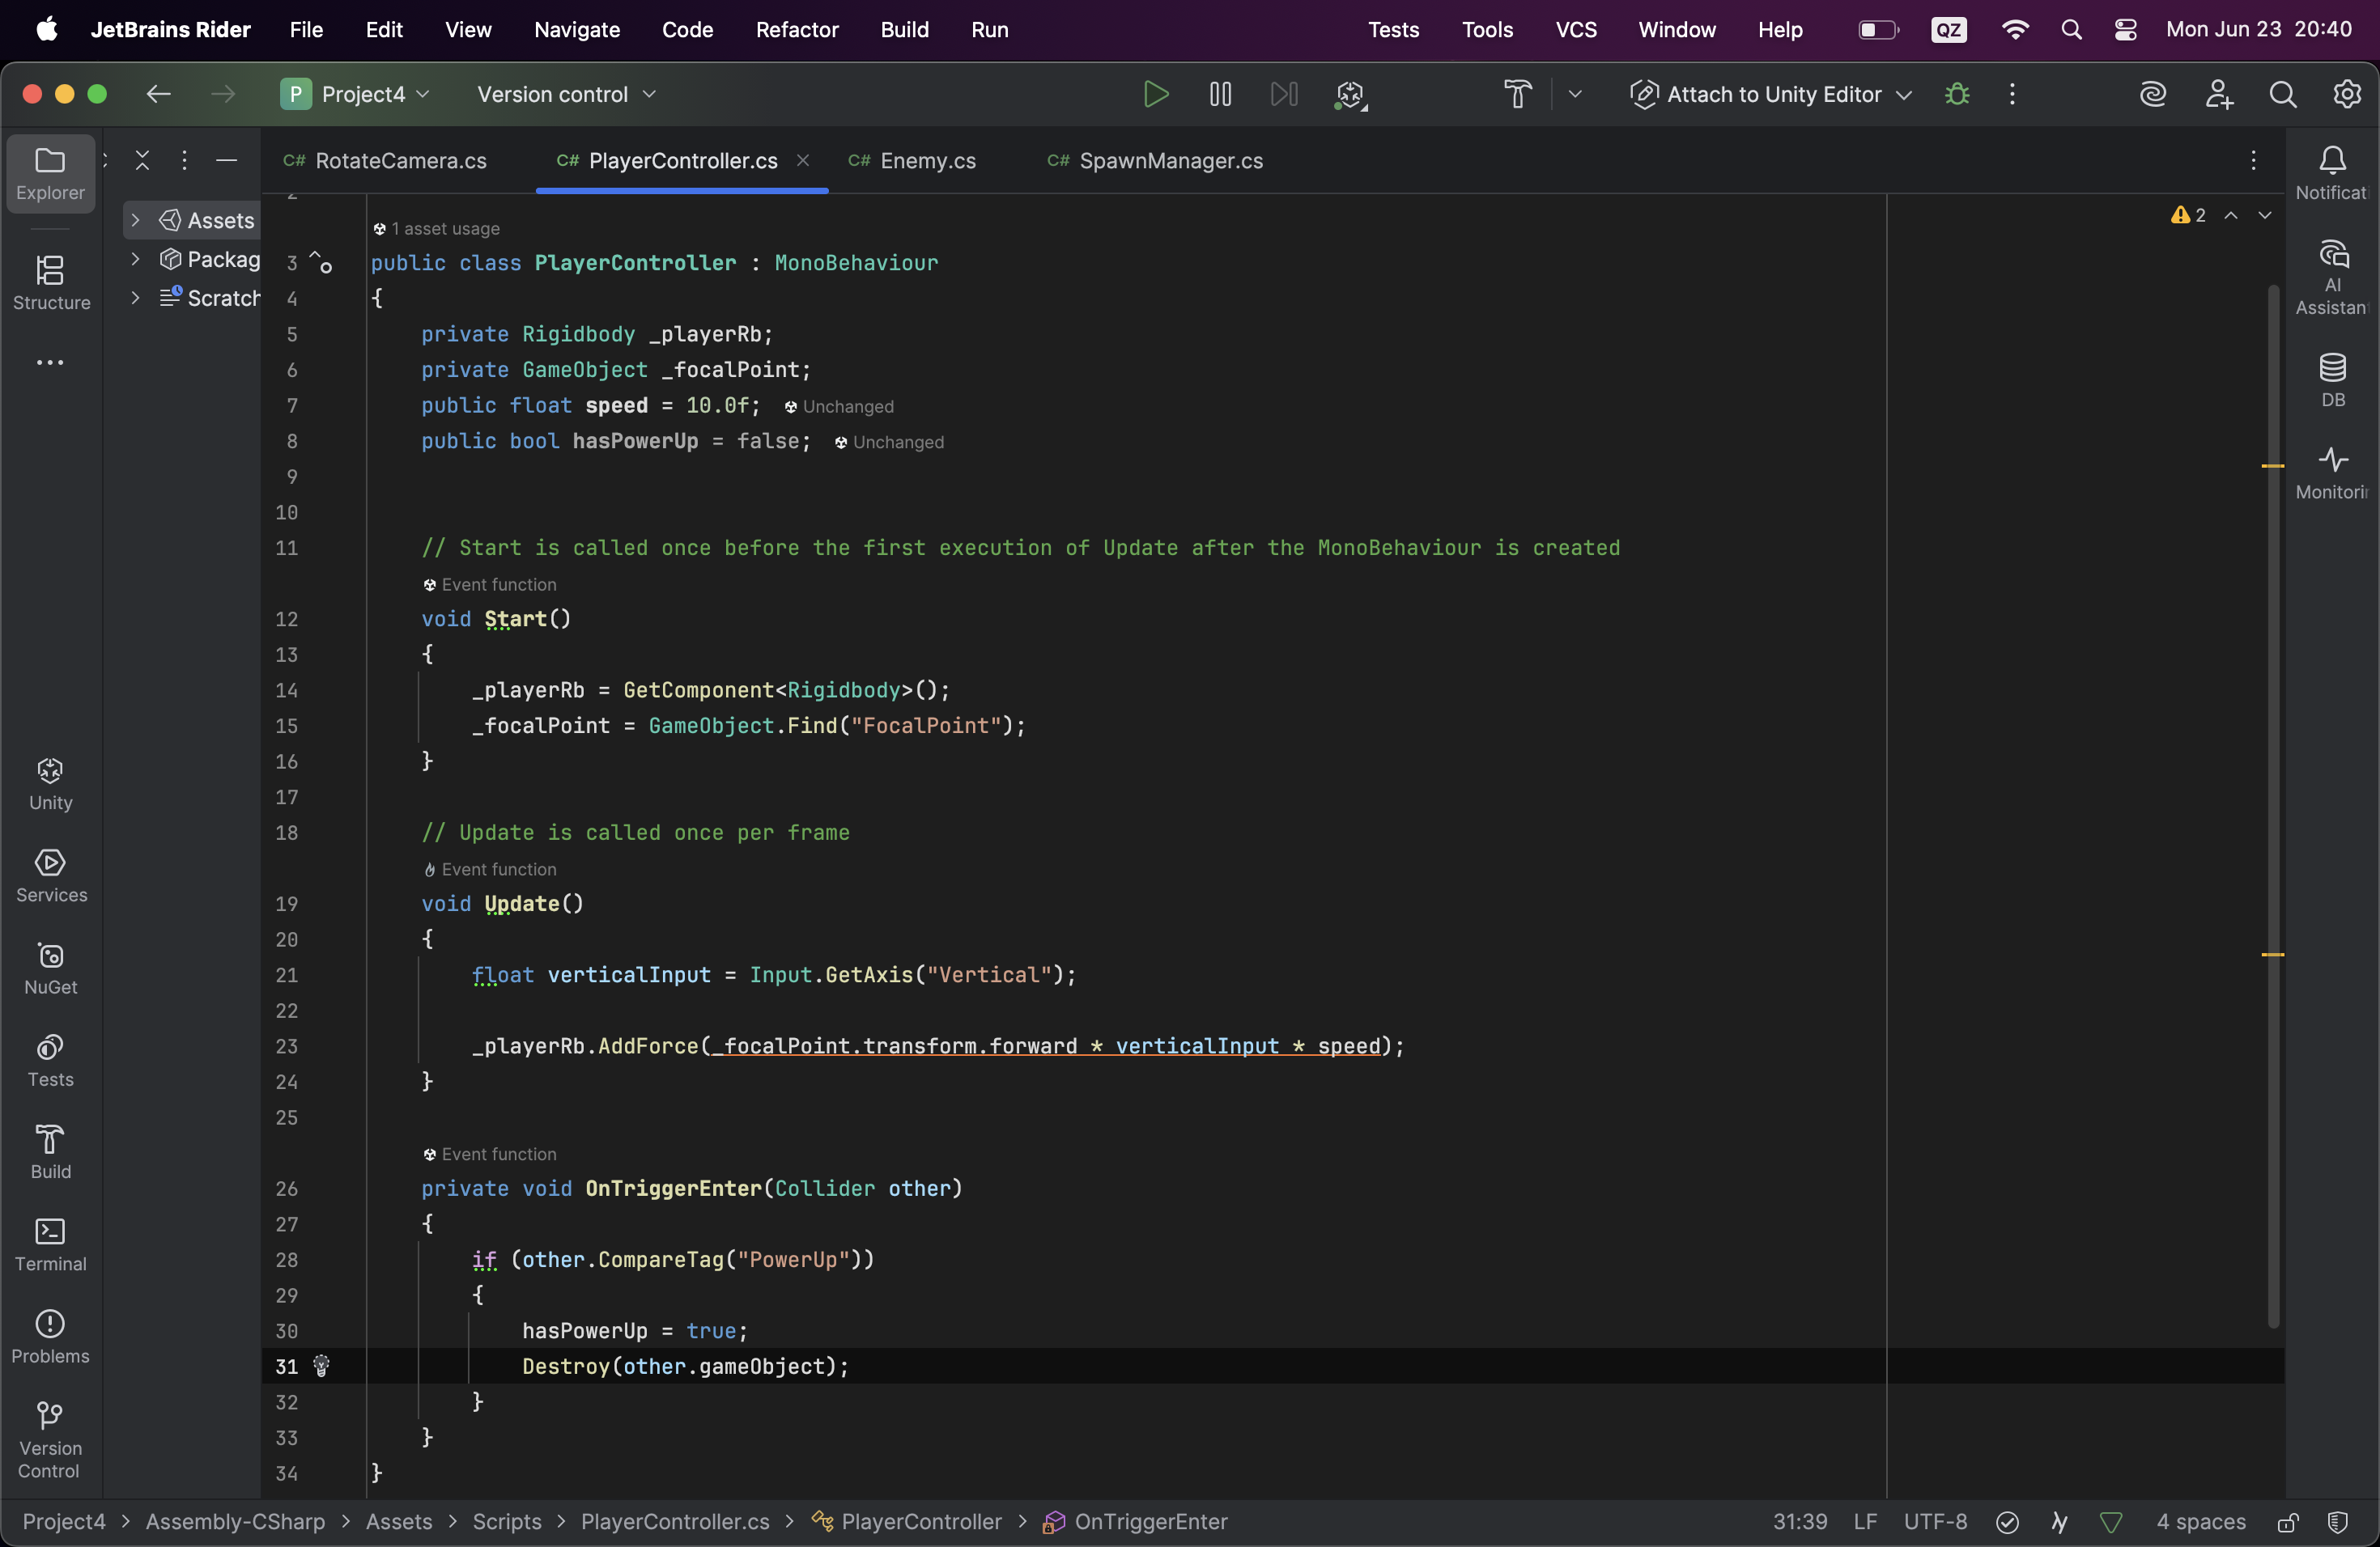Open the Services tool window
The image size is (2380, 1547).
(x=50, y=876)
